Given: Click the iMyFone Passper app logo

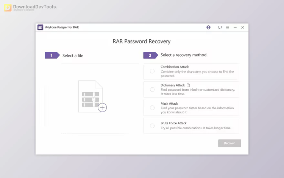Looking at the screenshot, I should pyautogui.click(x=40, y=27).
